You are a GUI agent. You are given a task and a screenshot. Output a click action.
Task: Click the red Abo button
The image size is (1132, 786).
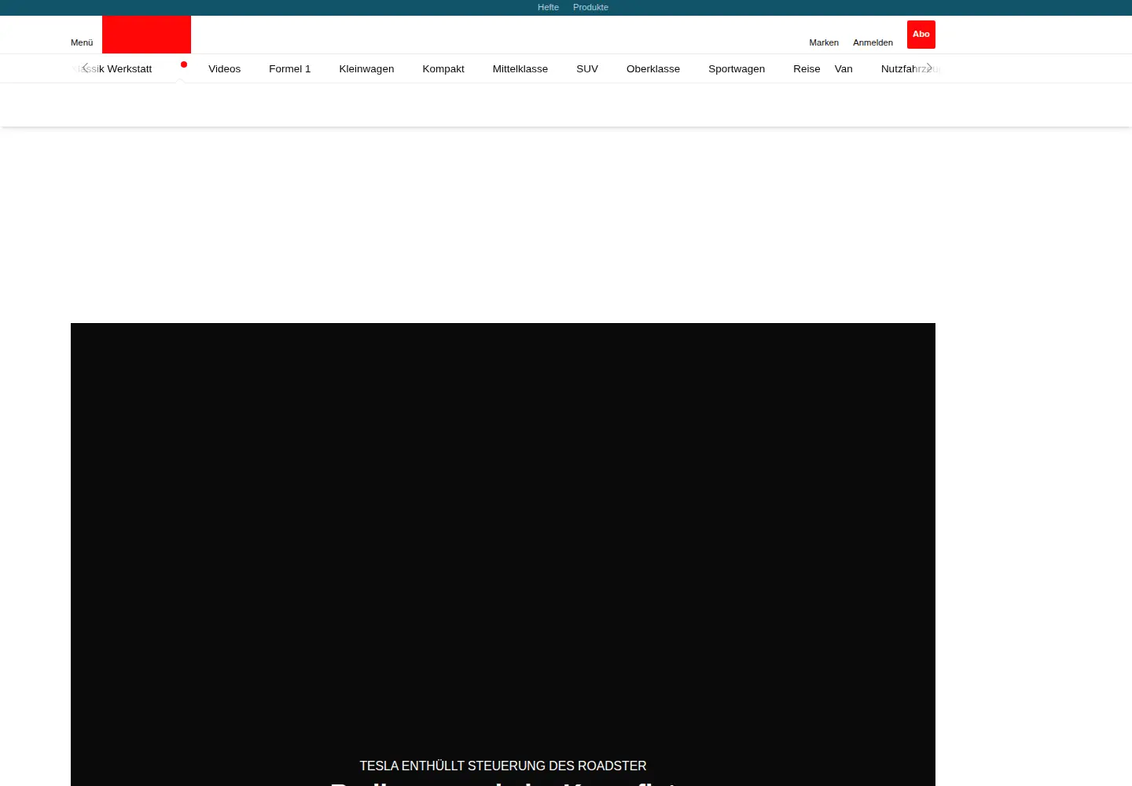pos(921,35)
